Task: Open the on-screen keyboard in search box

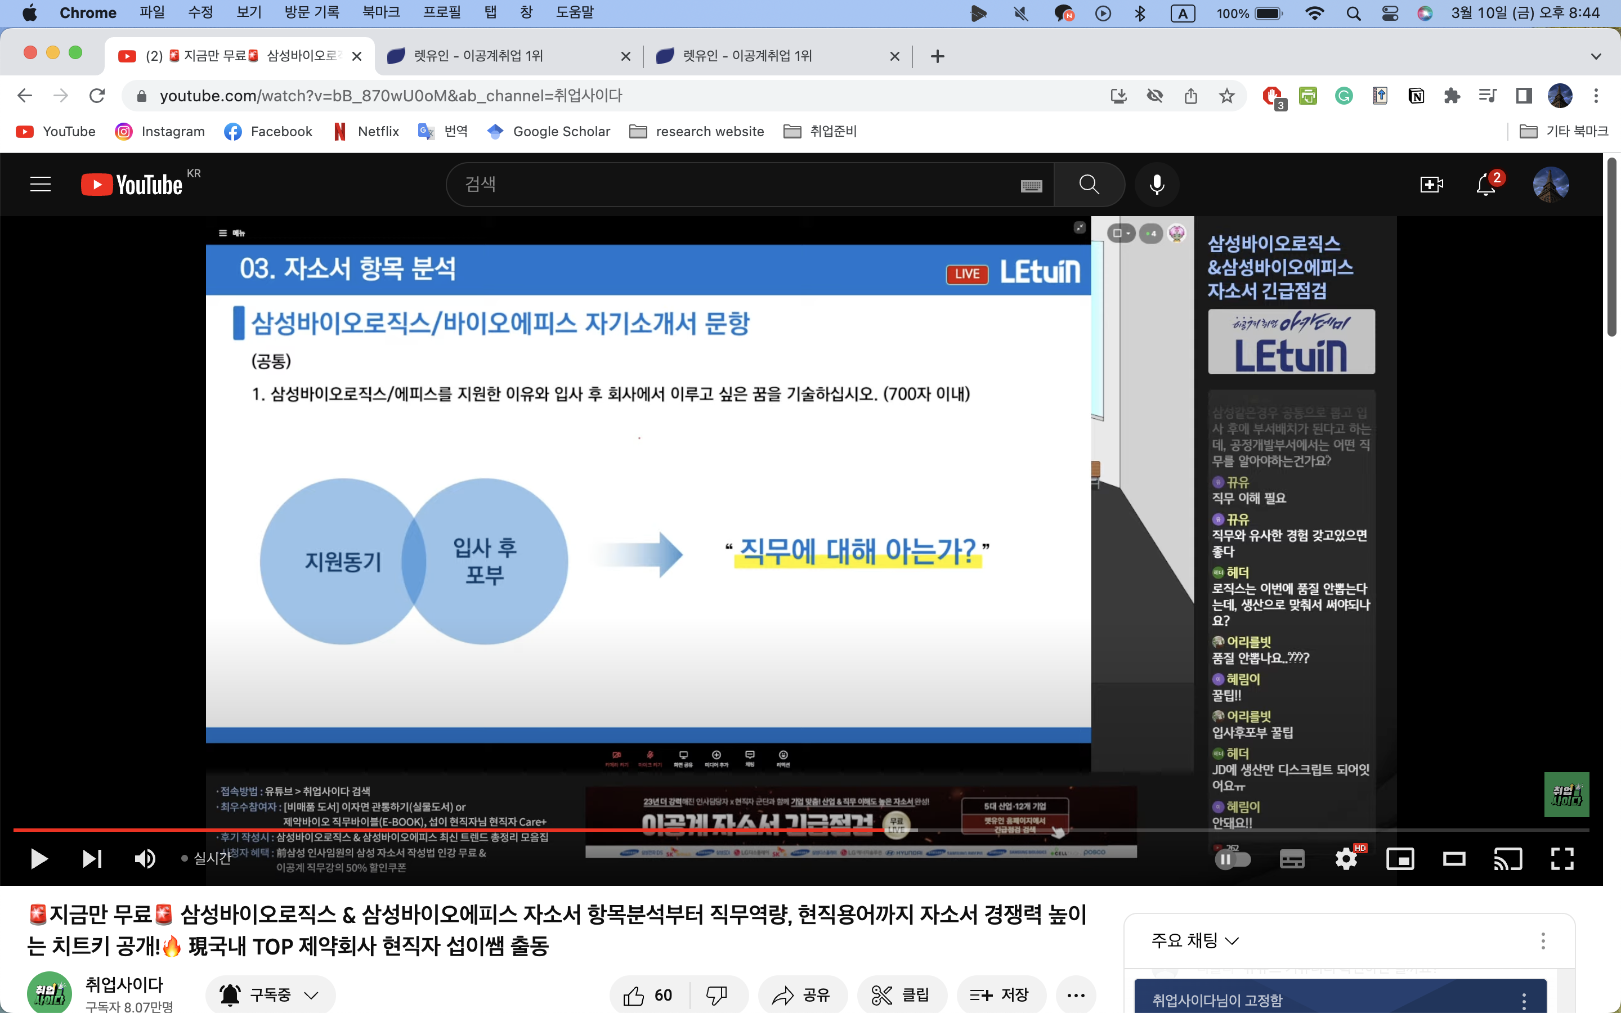Action: coord(1031,186)
